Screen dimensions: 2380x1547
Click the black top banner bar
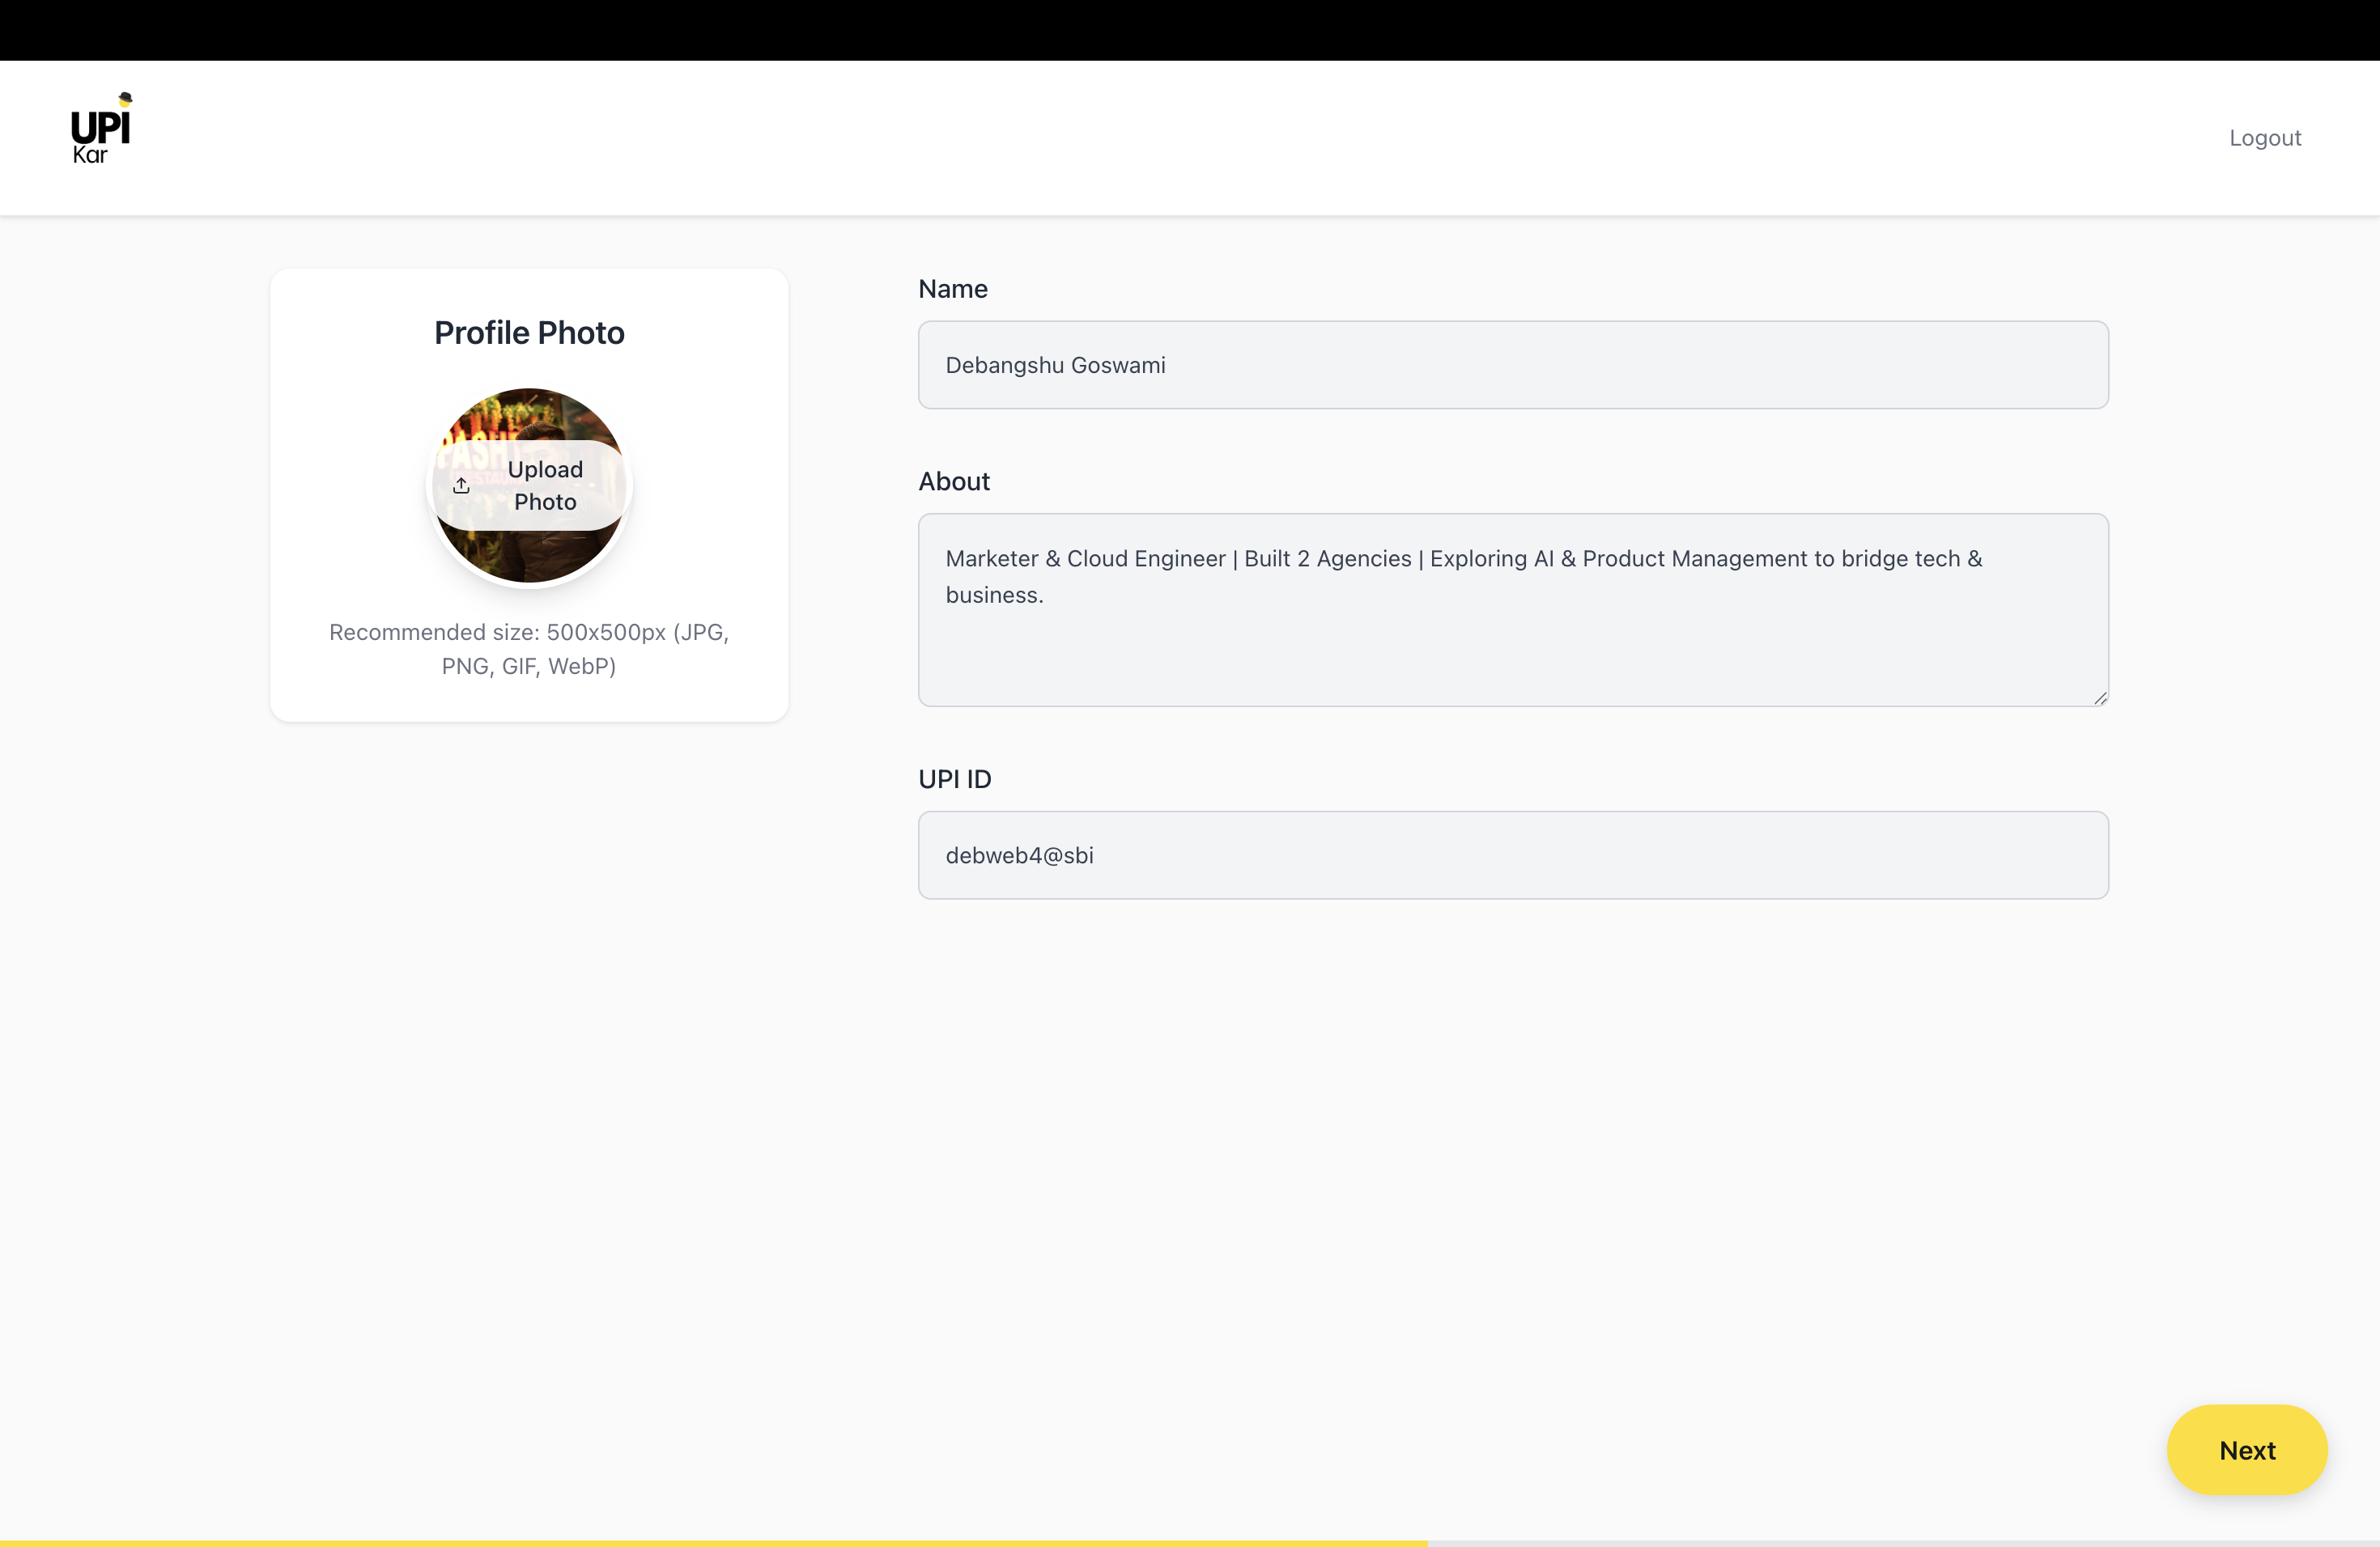pos(1190,30)
